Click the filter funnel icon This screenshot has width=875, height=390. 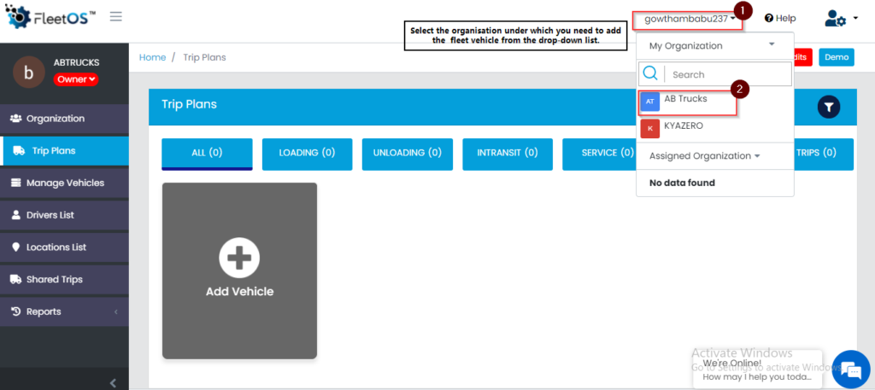click(829, 107)
